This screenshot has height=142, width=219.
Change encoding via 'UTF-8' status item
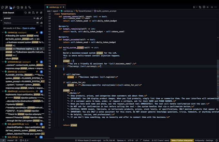tap(130, 140)
